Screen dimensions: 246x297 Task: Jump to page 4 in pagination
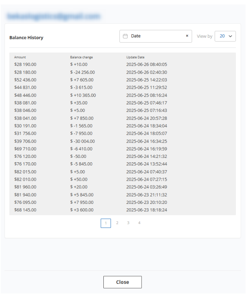tap(139, 223)
